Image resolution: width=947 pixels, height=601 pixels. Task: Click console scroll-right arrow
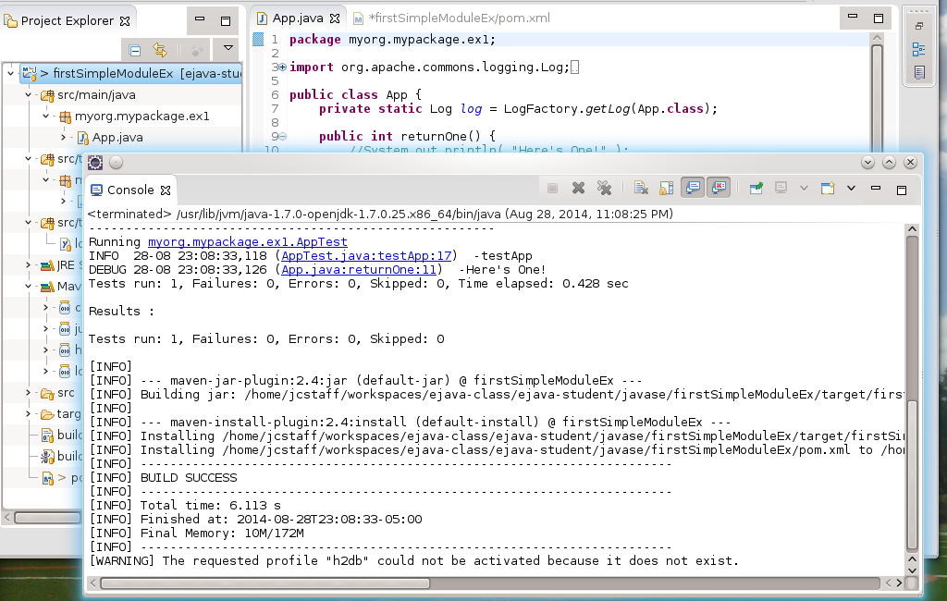[899, 583]
